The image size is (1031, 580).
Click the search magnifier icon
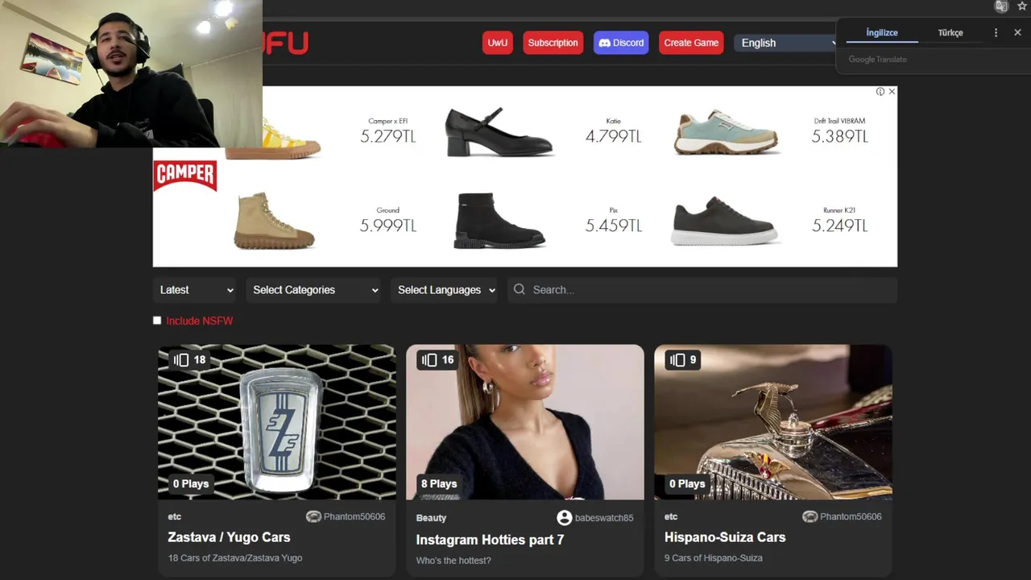click(x=520, y=289)
